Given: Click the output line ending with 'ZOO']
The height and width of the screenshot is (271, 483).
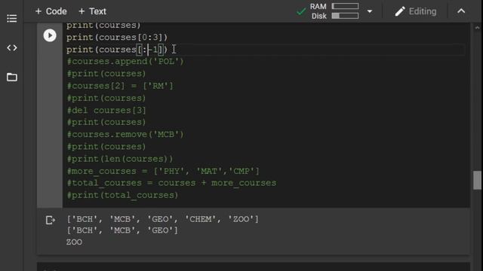Looking at the screenshot, I should [163, 219].
